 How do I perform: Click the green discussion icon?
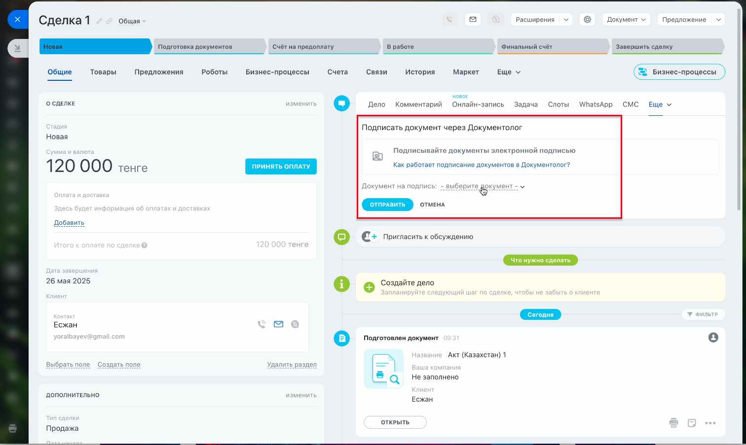tap(341, 237)
